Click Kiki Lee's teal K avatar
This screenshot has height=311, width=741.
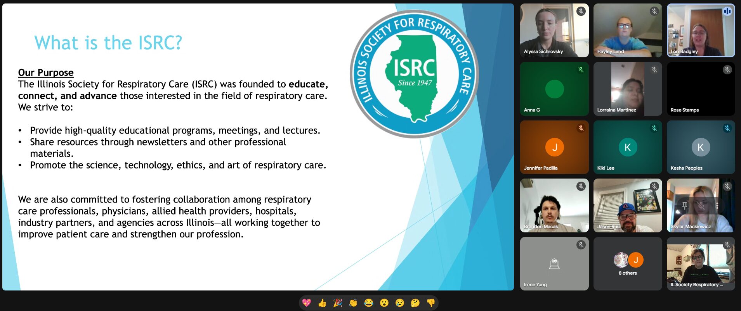click(628, 147)
